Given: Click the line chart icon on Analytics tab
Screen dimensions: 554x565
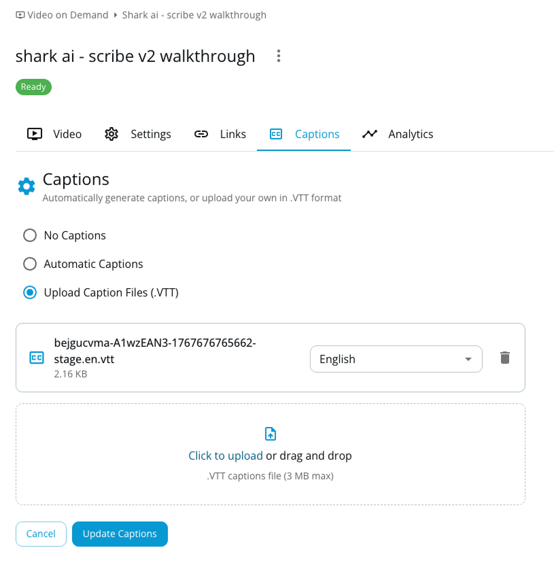Looking at the screenshot, I should [x=370, y=134].
